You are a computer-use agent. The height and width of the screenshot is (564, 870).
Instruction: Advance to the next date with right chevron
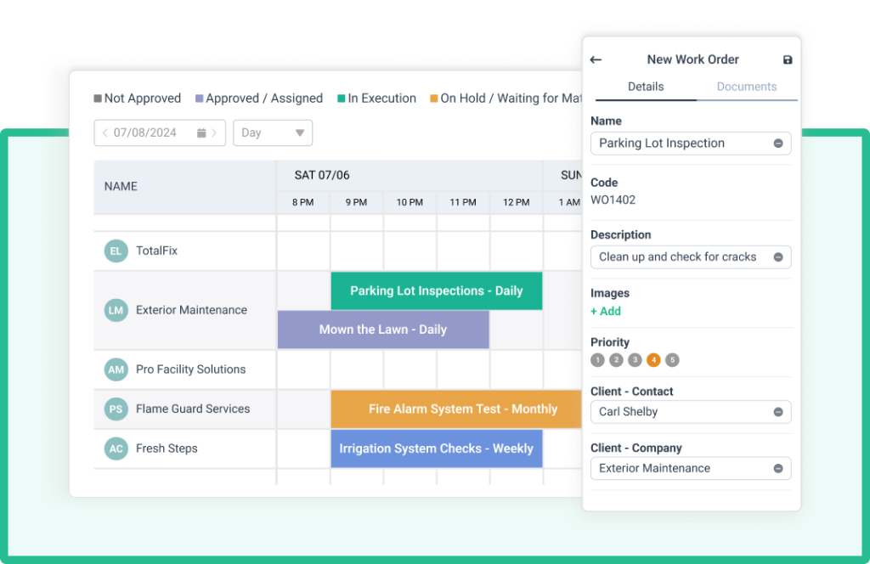point(213,133)
